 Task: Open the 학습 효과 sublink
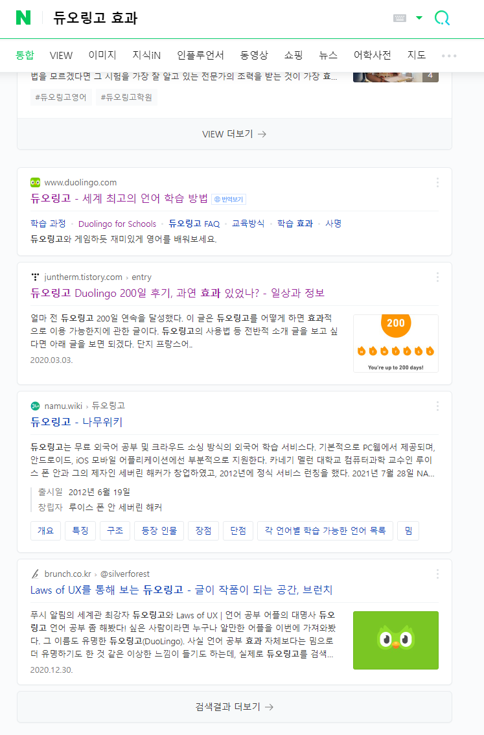295,224
